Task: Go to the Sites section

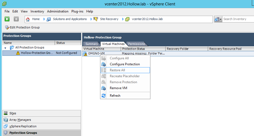Action: [x=13, y=113]
